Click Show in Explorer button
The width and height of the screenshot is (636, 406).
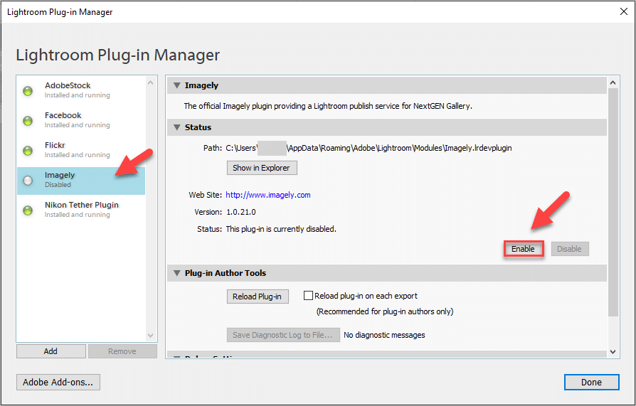click(262, 168)
